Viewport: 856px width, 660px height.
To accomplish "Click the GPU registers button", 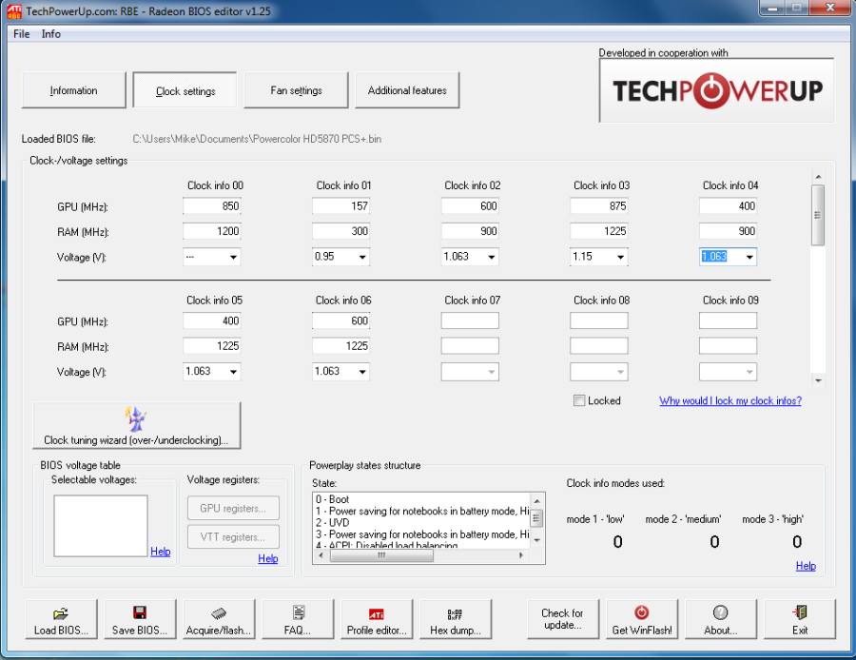I will [x=233, y=508].
